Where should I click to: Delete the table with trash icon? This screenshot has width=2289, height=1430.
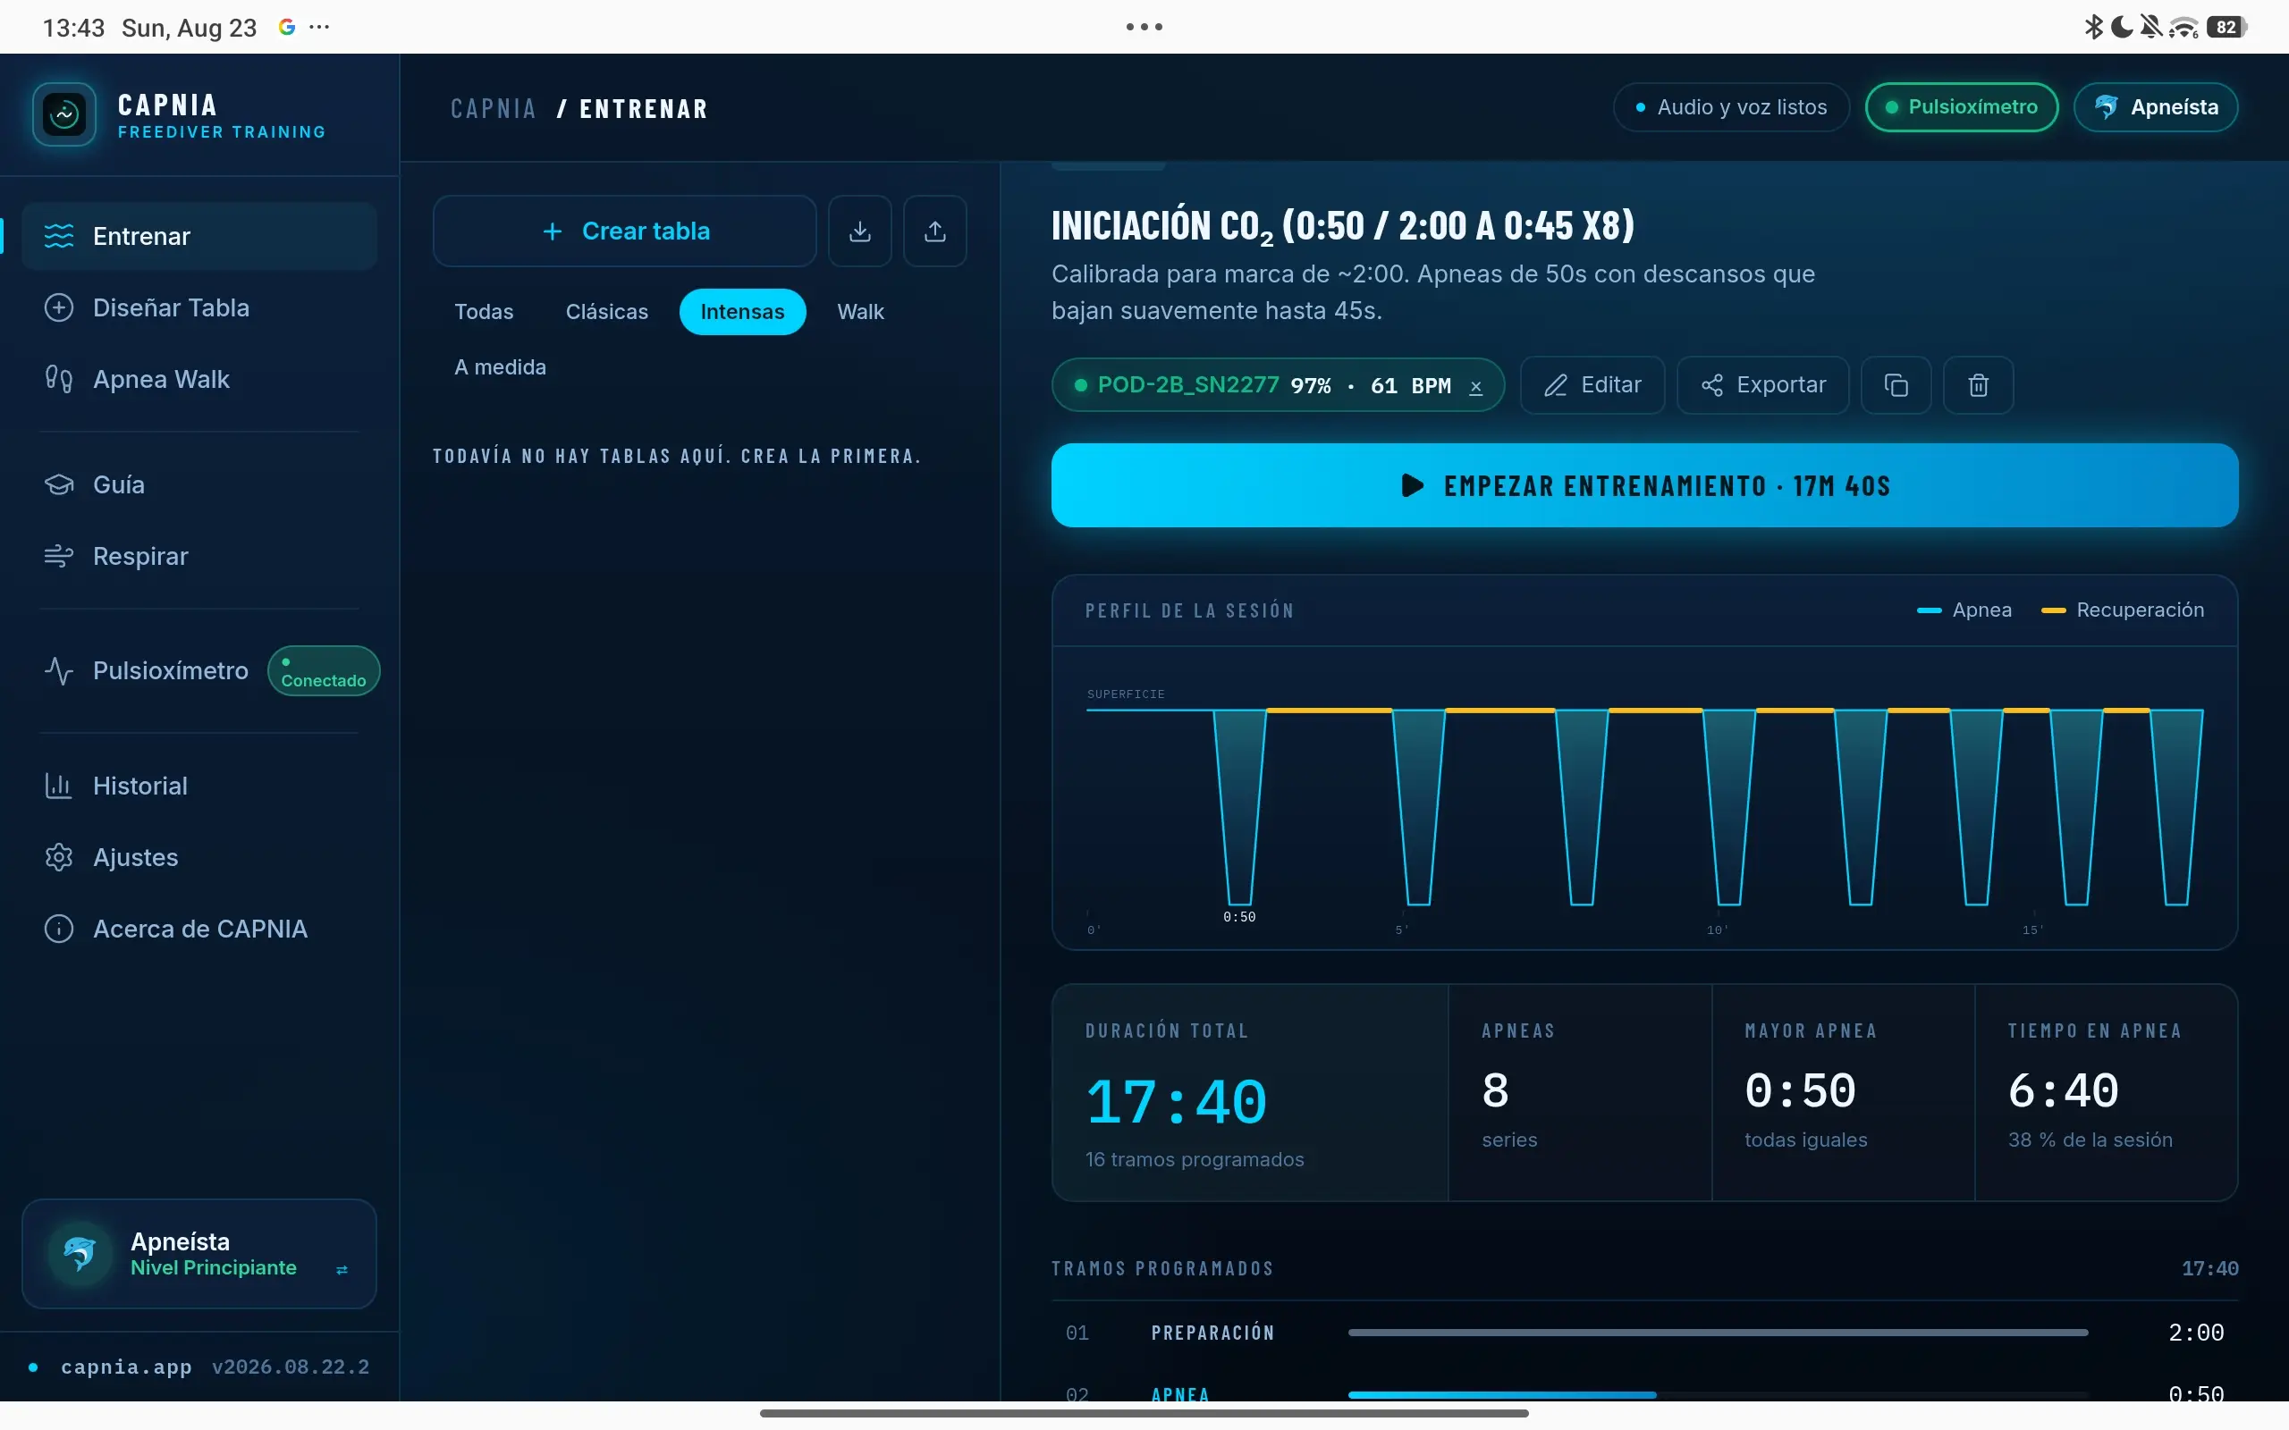pyautogui.click(x=1978, y=385)
